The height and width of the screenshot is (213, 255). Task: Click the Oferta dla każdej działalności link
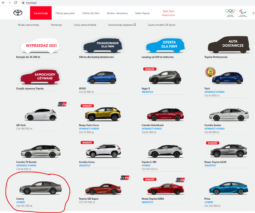(96, 57)
